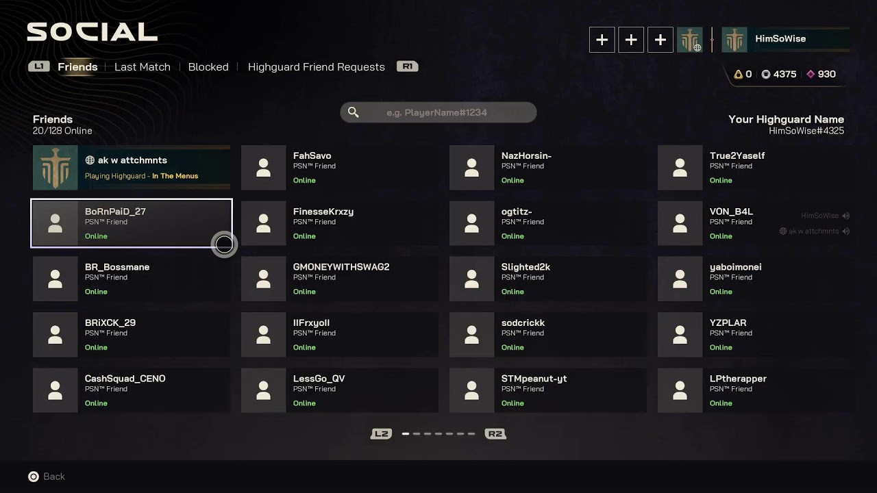
Task: Click the gold triangle currency icon
Action: [x=739, y=74]
